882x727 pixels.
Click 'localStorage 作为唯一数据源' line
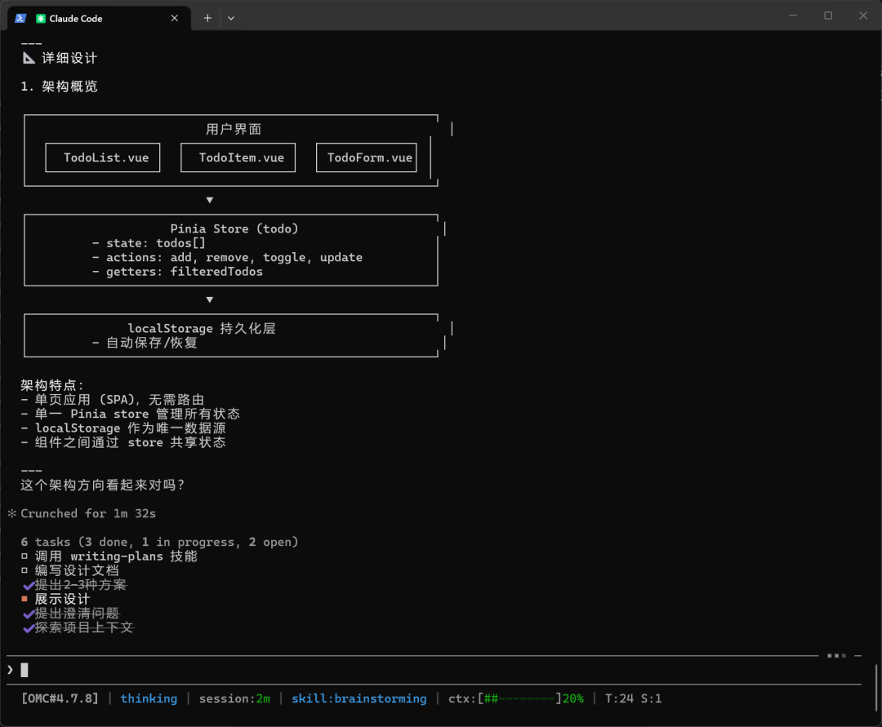click(123, 428)
